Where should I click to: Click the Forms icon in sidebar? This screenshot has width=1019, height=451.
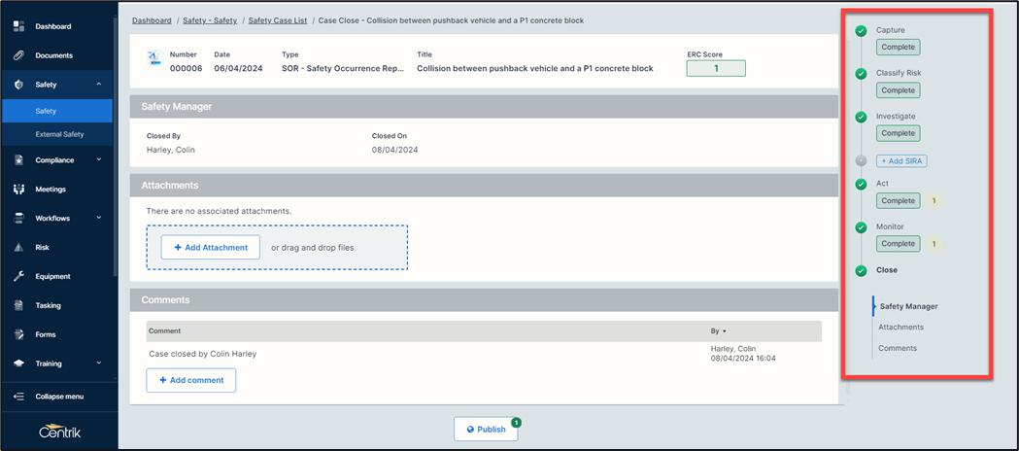click(18, 334)
